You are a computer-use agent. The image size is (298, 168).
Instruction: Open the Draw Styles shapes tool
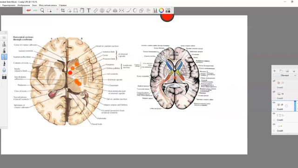click(x=141, y=10)
